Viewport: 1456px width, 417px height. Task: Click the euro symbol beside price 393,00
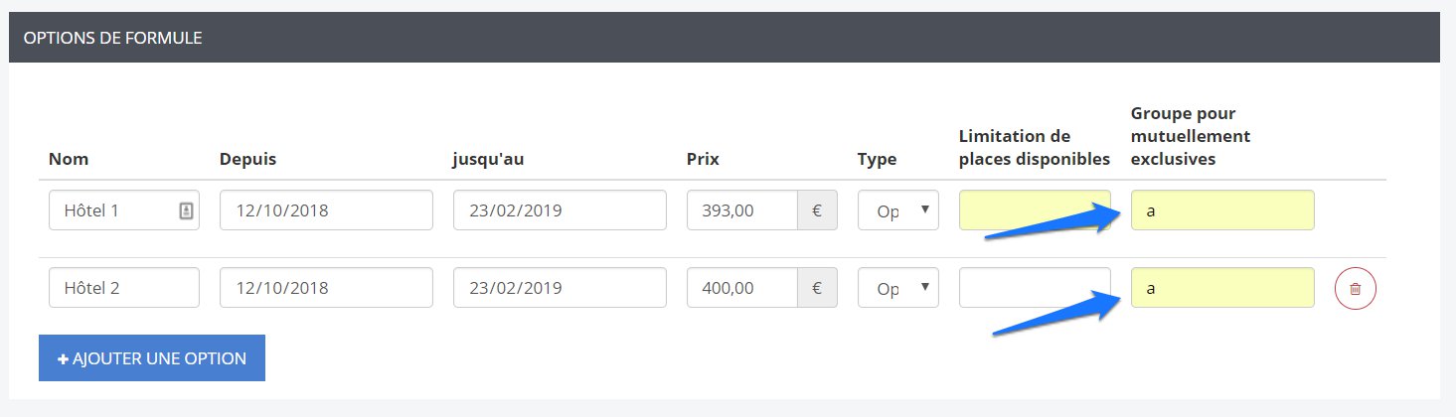pyautogui.click(x=817, y=210)
